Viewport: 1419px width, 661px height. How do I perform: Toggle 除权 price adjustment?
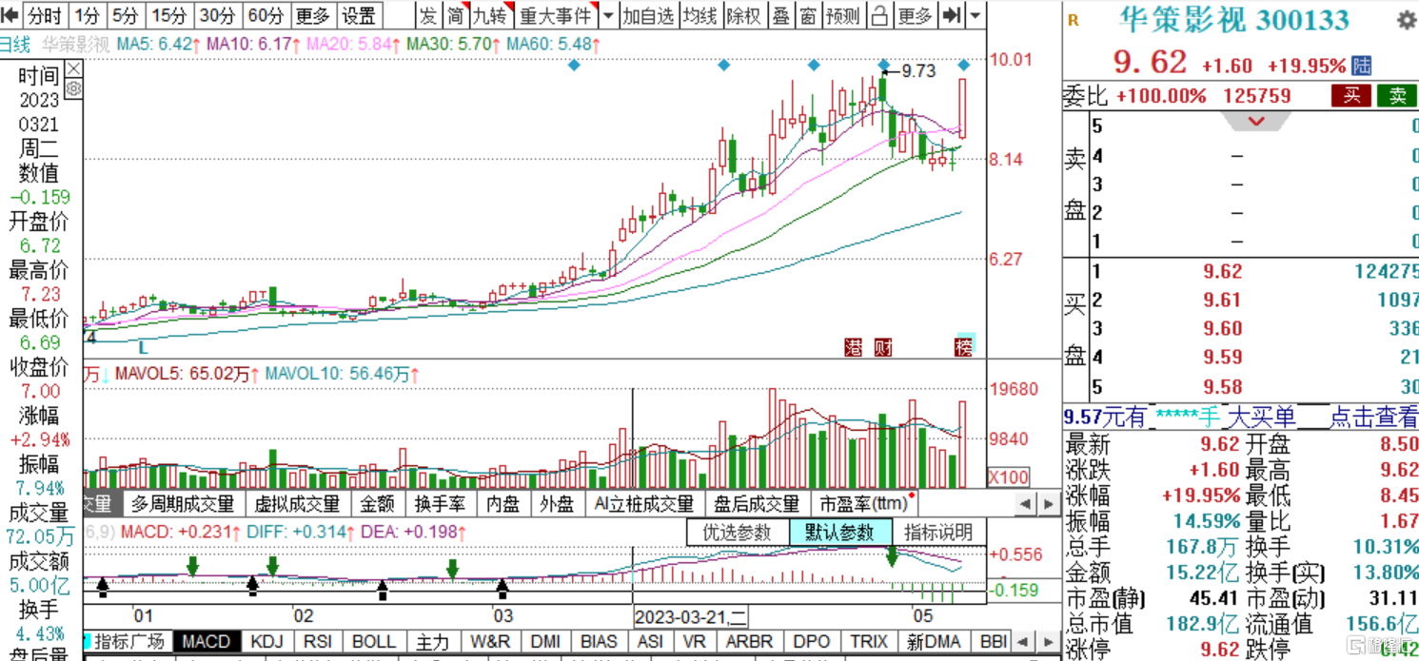(x=743, y=15)
